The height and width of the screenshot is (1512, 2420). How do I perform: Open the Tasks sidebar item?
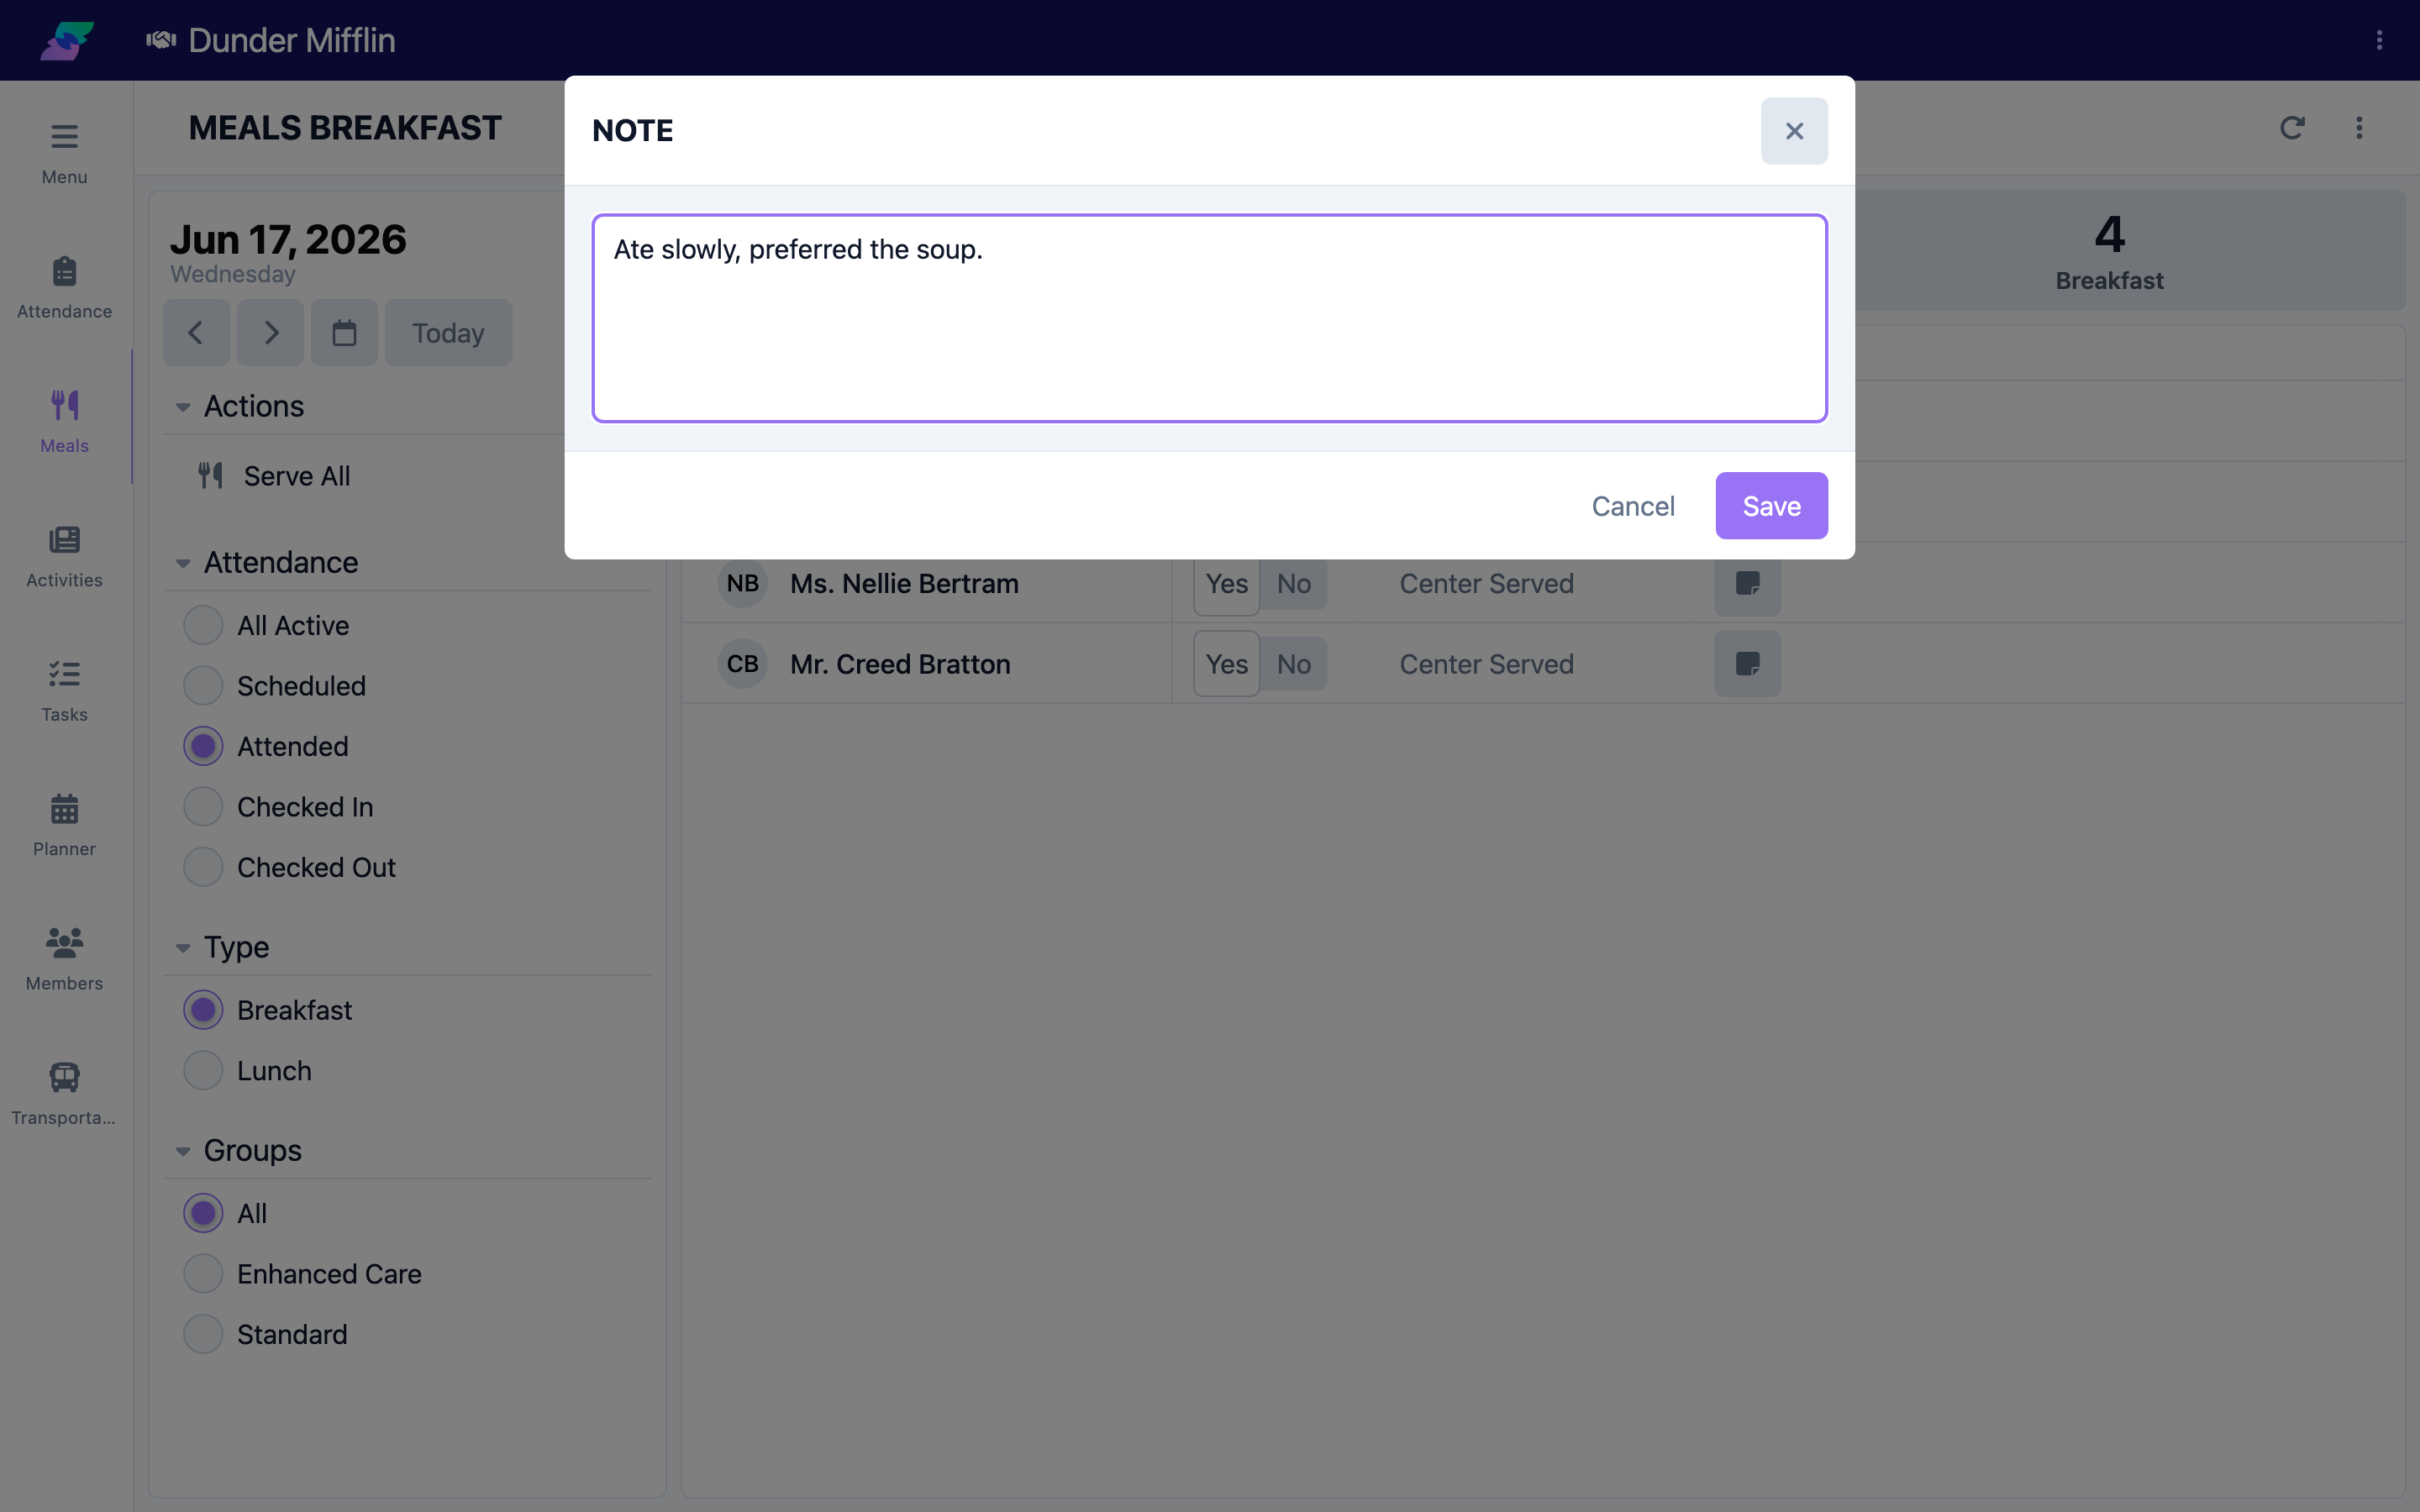coord(64,691)
